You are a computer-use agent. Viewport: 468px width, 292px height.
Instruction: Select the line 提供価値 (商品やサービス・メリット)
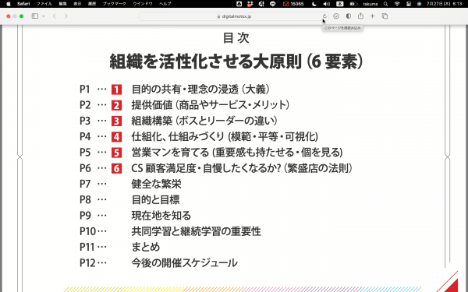tap(211, 105)
